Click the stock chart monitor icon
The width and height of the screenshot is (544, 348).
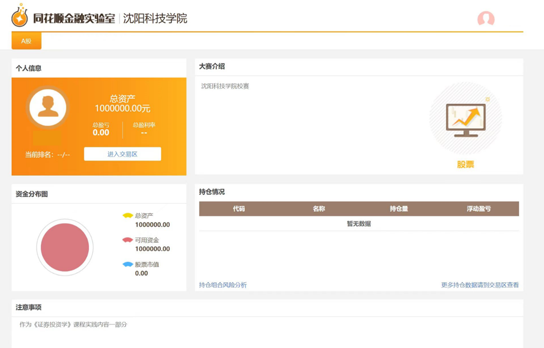[x=466, y=119]
